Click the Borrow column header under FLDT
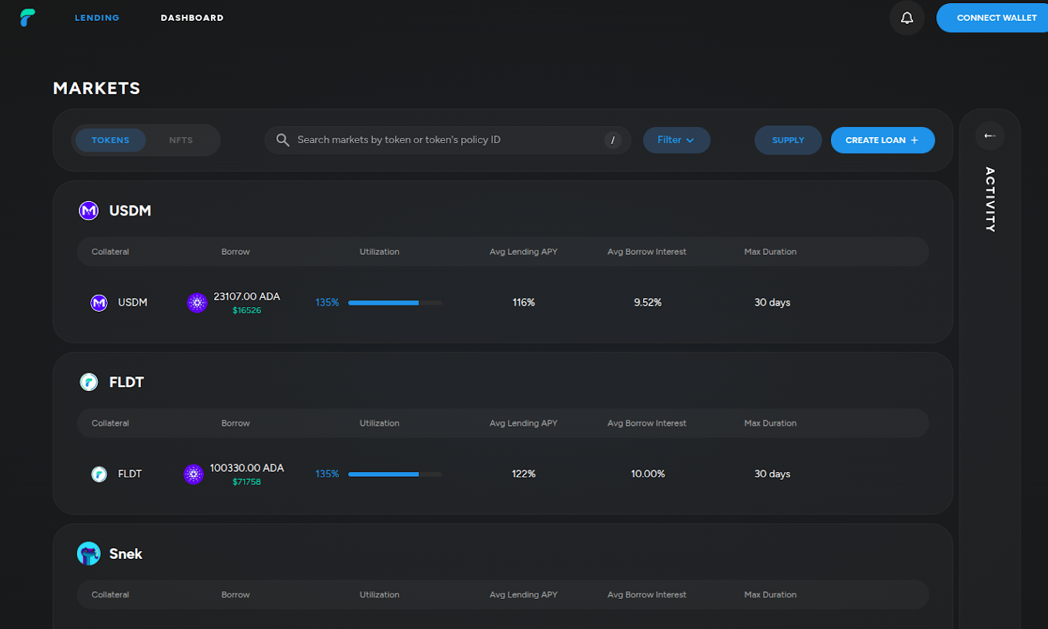Screen dimensions: 1048x629 (236, 423)
